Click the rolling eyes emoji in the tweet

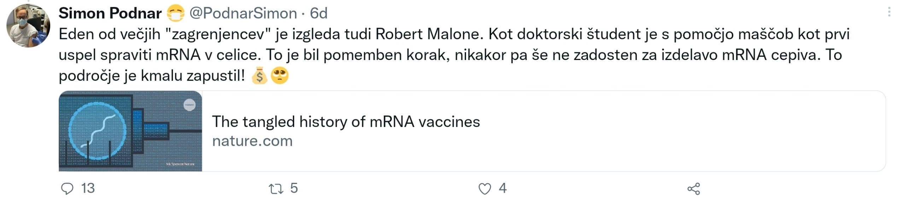point(280,76)
